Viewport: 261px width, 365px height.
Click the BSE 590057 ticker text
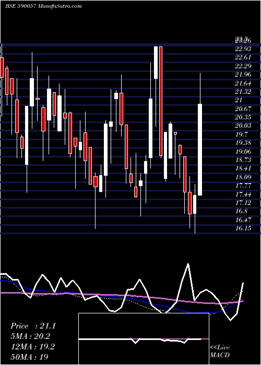point(20,6)
